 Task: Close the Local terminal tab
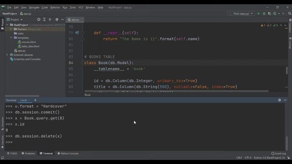(29, 100)
